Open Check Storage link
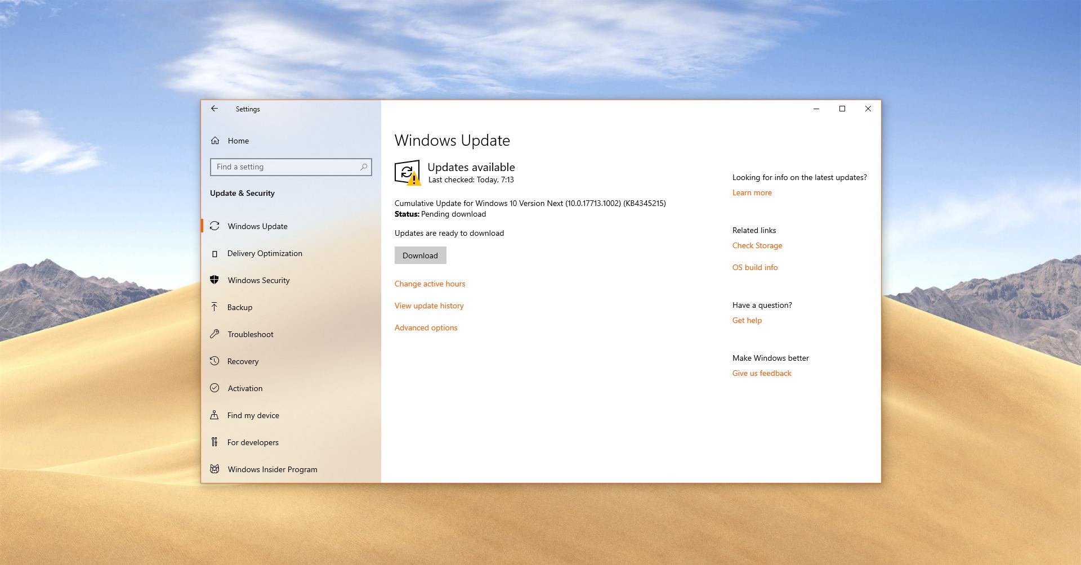The image size is (1081, 565). pyautogui.click(x=757, y=245)
